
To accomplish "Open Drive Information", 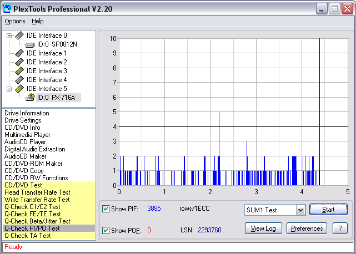I will coord(27,113).
